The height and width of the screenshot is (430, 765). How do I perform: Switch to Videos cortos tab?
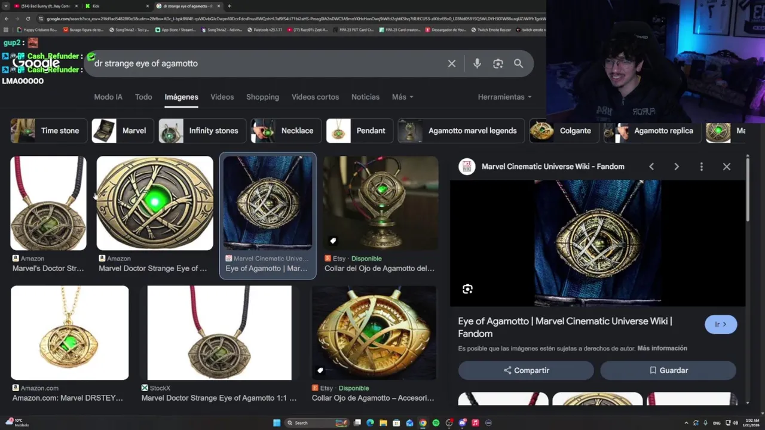(315, 97)
